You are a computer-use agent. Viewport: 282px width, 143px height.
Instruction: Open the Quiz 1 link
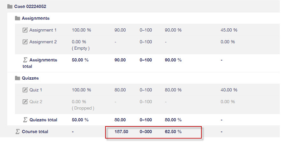[x=36, y=90]
